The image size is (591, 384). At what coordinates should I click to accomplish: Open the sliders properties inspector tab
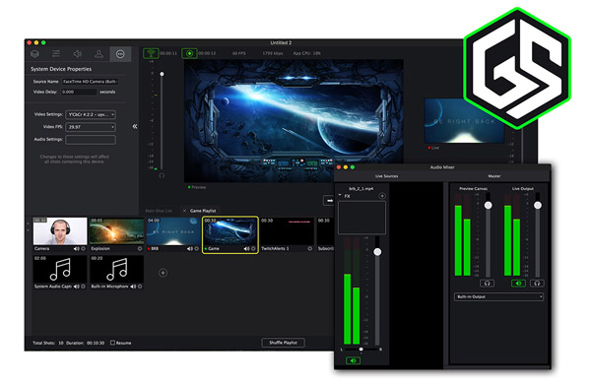point(56,54)
